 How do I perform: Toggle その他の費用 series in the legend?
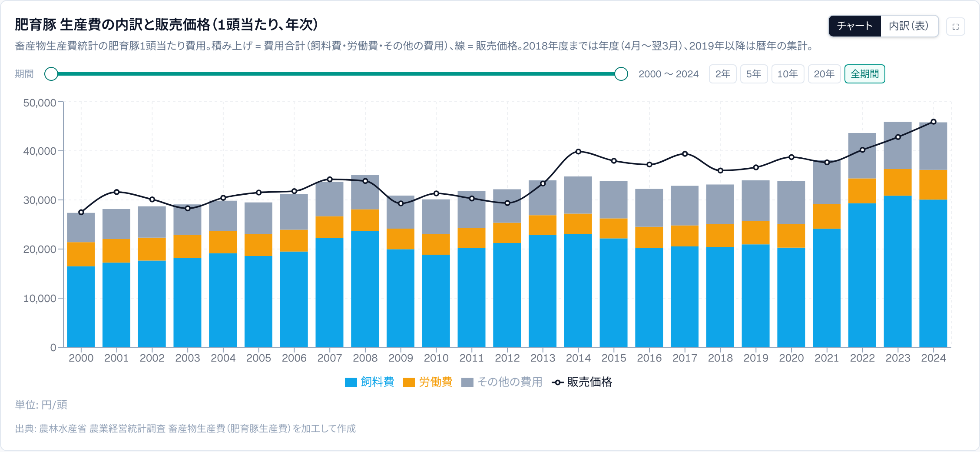click(502, 382)
